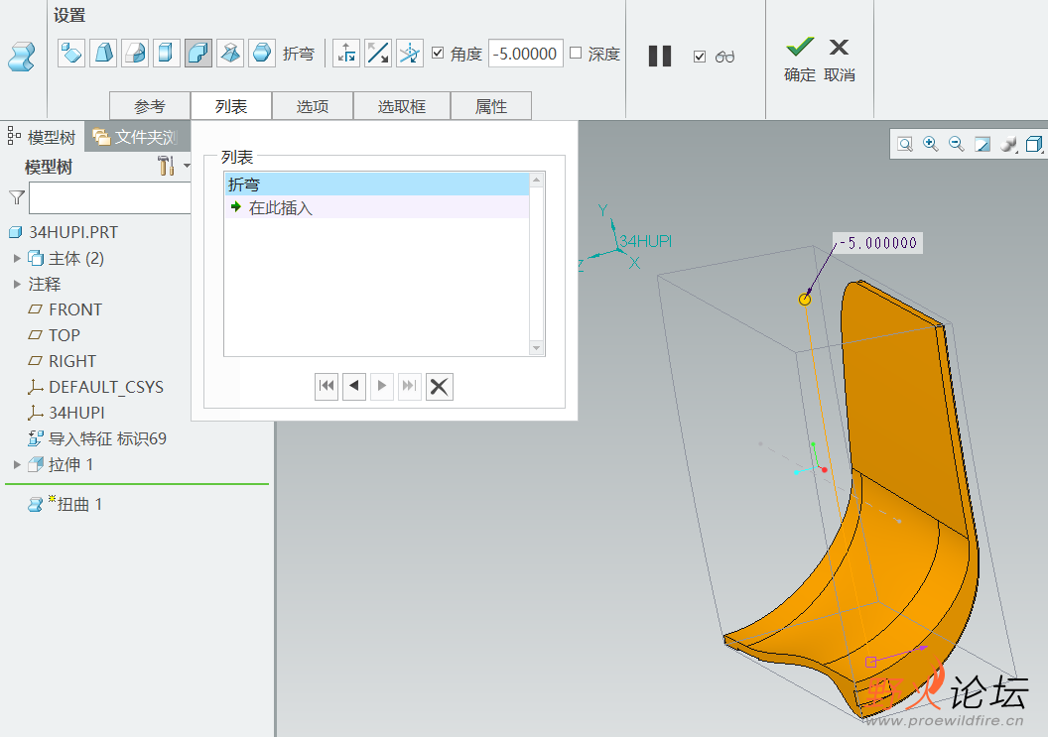Delete the selected list operation with X
1048x737 pixels.
(439, 386)
